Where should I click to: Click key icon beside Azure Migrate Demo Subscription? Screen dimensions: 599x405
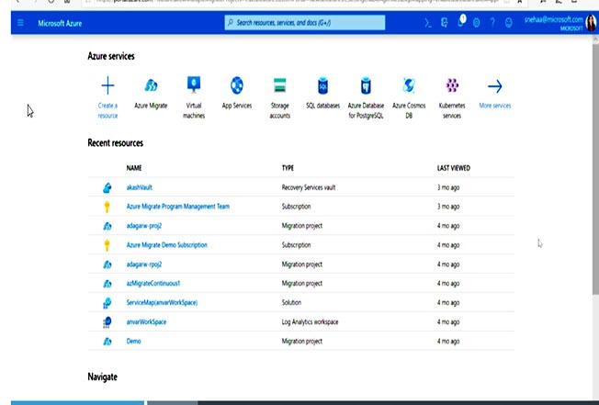click(x=107, y=245)
